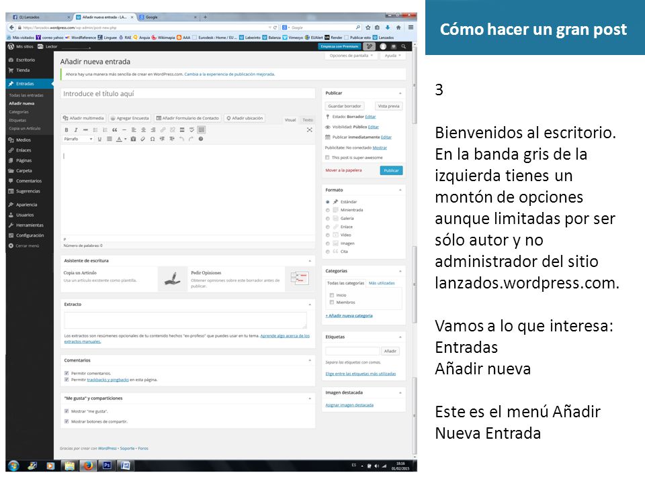This screenshot has width=645, height=483.
Task: Expand Opciones de pantalla panel
Action: click(351, 56)
